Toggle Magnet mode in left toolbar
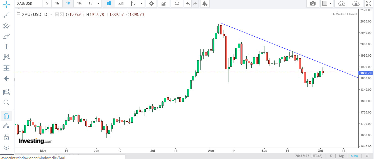The height and width of the screenshot is (159, 379). click(x=6, y=116)
